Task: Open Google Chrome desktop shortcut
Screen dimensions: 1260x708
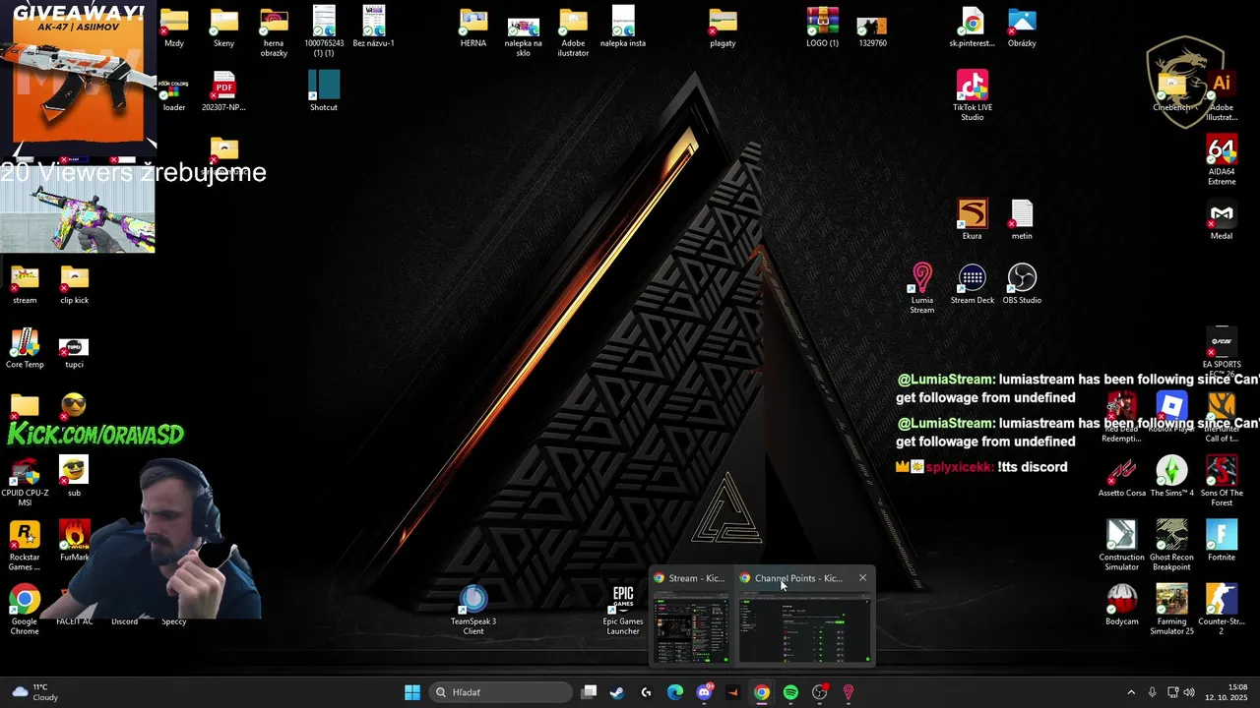Action: (x=25, y=610)
